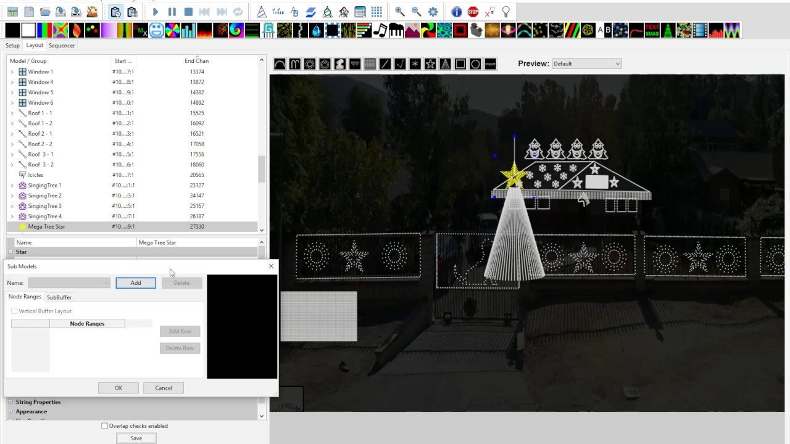Expand the SingingTree 4 row
790x444 pixels.
click(12, 216)
